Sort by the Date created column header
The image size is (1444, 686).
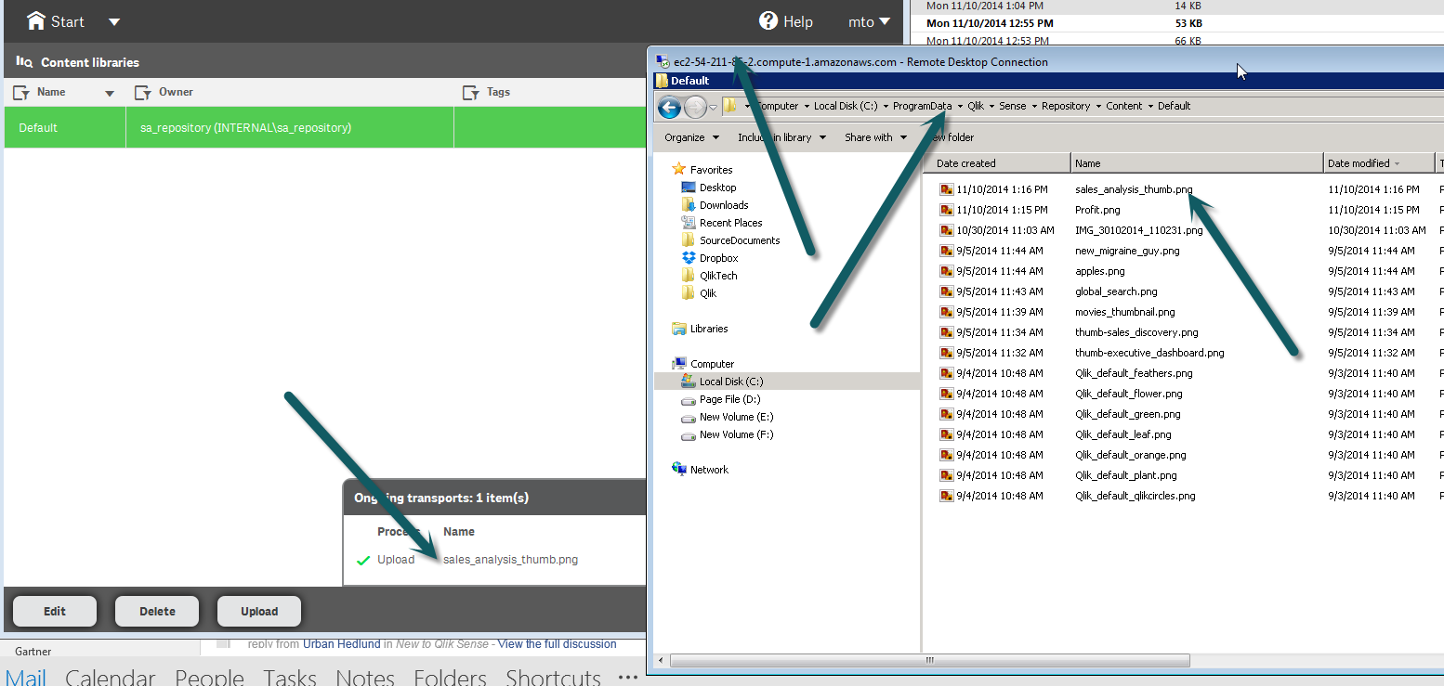(x=996, y=163)
